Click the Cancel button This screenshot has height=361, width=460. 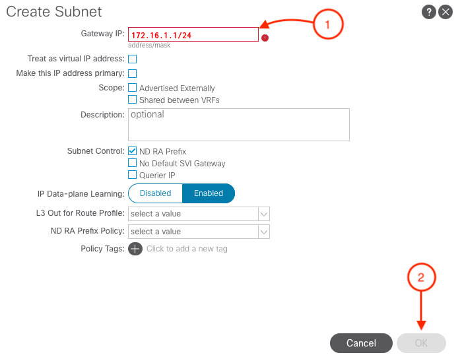pos(361,343)
